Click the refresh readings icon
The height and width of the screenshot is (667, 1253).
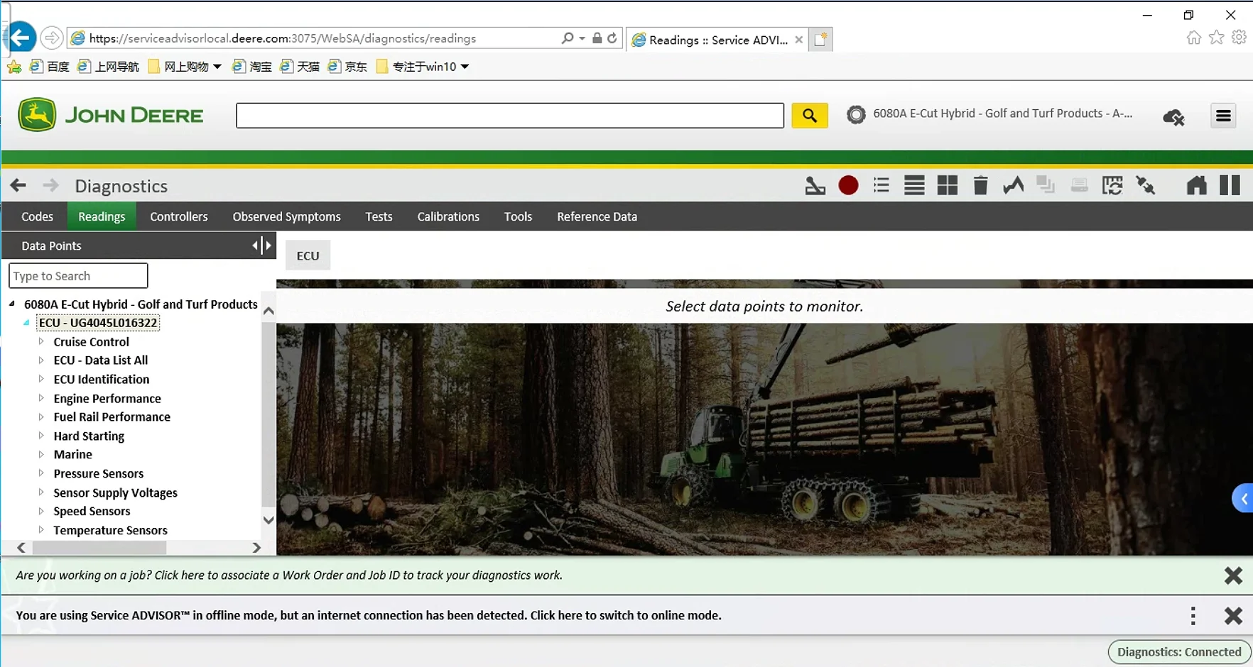click(1112, 186)
